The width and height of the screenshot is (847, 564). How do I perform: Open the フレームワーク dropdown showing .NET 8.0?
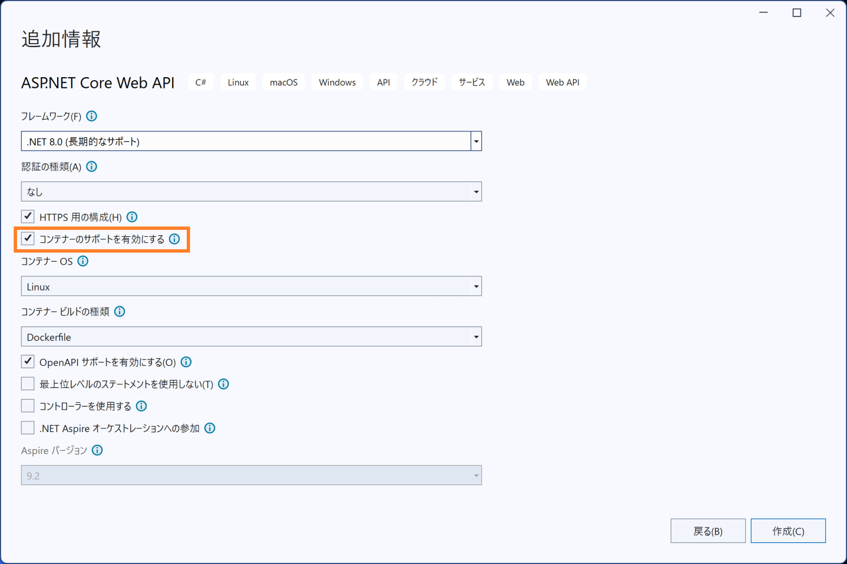pyautogui.click(x=252, y=141)
